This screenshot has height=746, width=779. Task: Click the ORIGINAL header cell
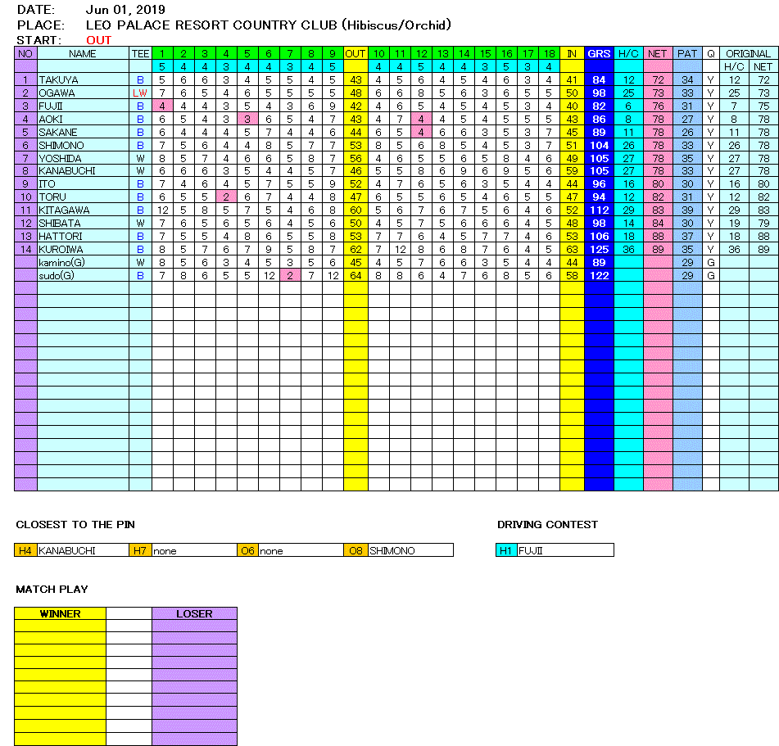click(749, 53)
